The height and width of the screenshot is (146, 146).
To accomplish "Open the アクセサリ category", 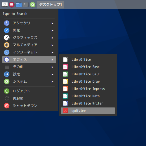I will pos(29,23).
